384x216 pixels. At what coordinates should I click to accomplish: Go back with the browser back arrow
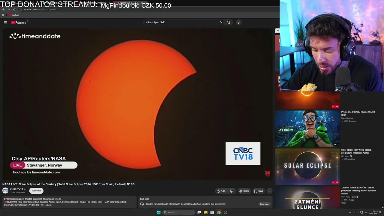(x=3, y=9)
